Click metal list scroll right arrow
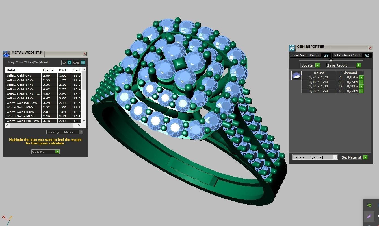The image size is (379, 226). click(79, 125)
